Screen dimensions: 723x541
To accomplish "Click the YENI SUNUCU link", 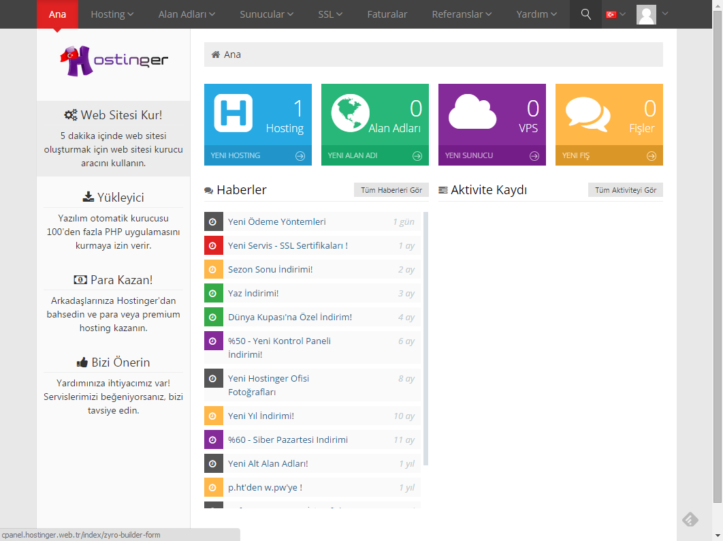I will pyautogui.click(x=469, y=155).
